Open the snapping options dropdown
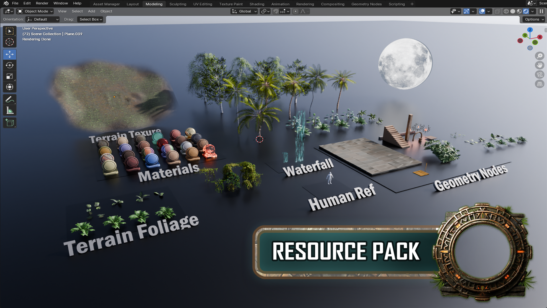Viewport: 547px width, 308px height. pos(285,11)
